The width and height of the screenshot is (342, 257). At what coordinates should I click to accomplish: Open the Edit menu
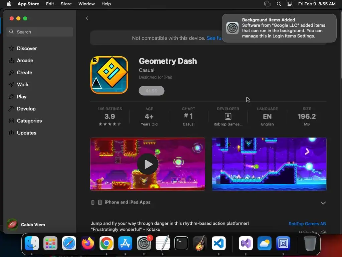pyautogui.click(x=50, y=4)
